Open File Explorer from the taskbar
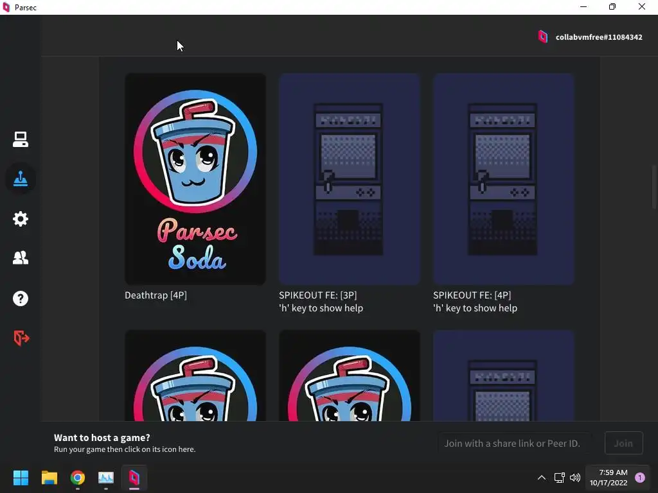The height and width of the screenshot is (493, 658). 49,478
